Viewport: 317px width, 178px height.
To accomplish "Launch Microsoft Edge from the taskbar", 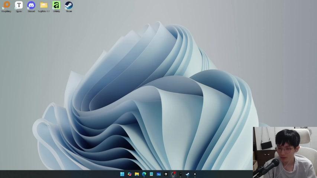I will click(144, 174).
